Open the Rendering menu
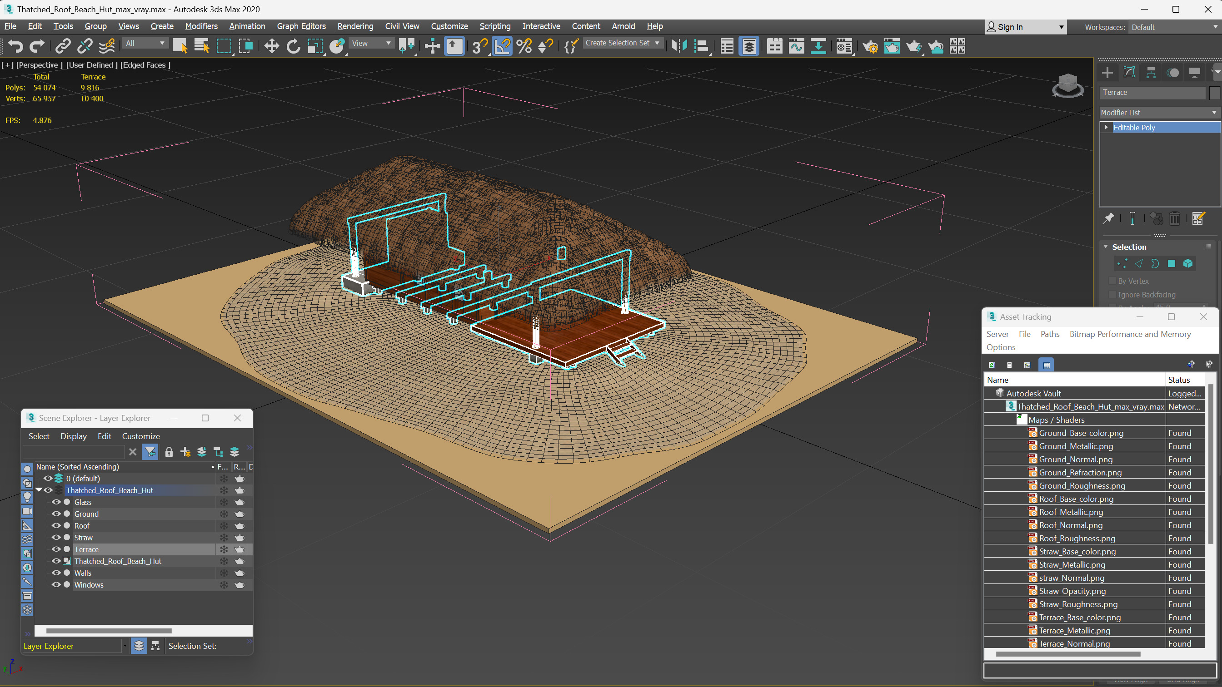The width and height of the screenshot is (1222, 687). (x=355, y=26)
